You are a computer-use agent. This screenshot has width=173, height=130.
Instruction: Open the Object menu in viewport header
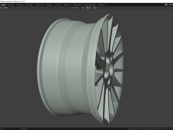point(6,8)
